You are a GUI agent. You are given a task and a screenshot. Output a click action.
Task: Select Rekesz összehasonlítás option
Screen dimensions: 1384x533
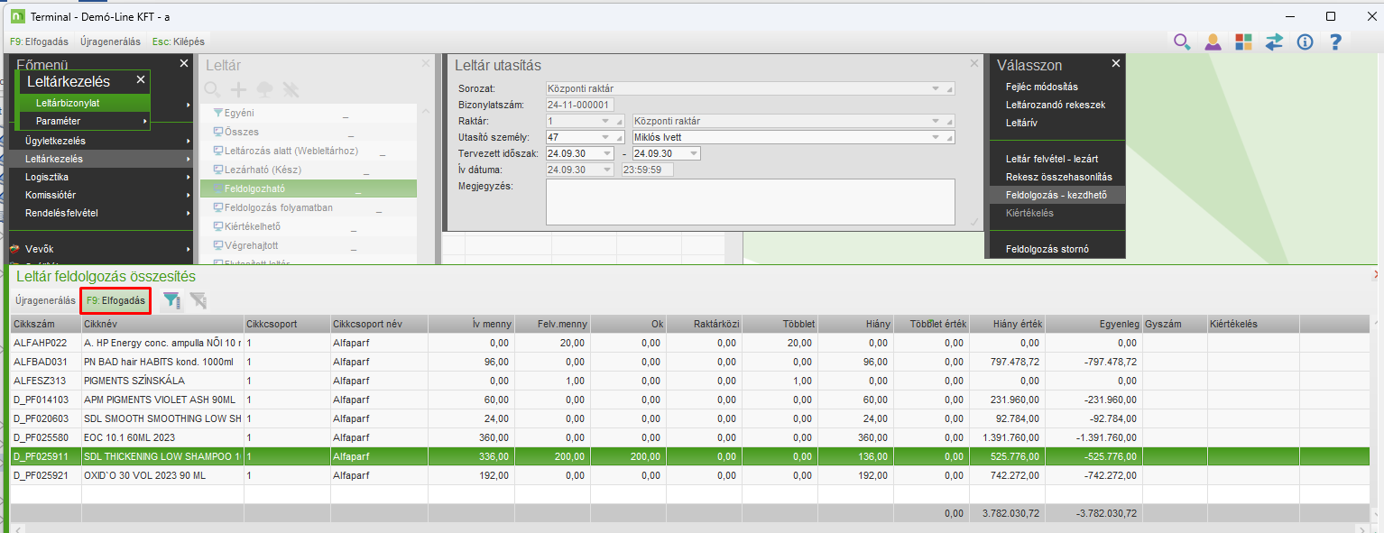point(1058,177)
